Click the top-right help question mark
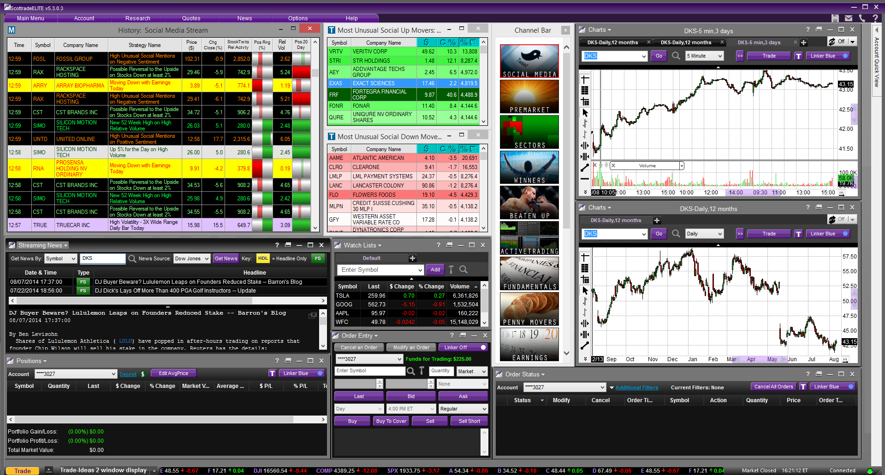The height and width of the screenshot is (475, 885). click(875, 18)
